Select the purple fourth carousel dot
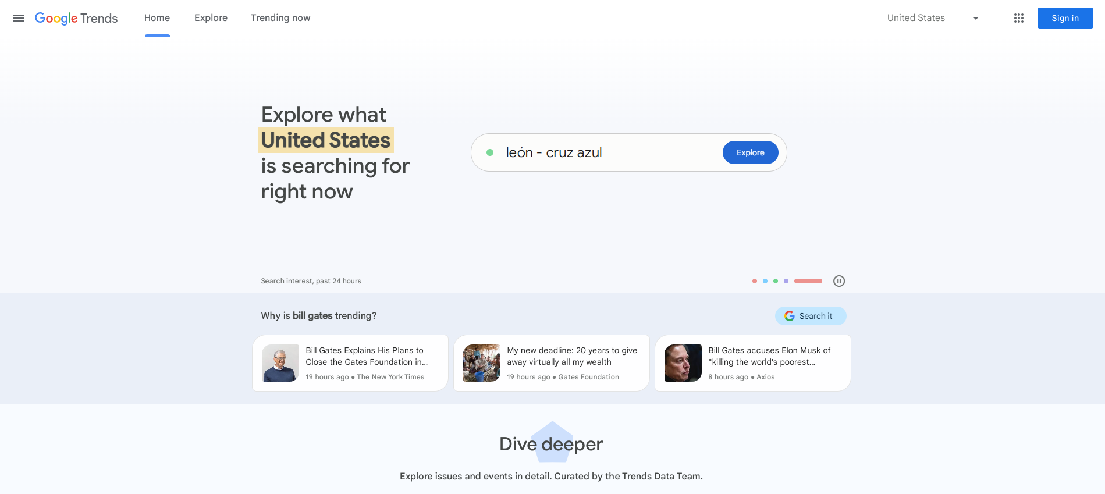This screenshot has height=494, width=1105. [786, 281]
